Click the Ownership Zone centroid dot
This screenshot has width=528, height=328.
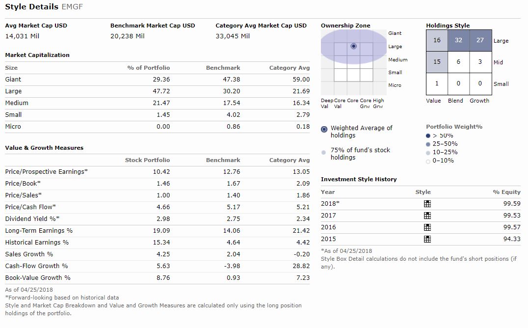pos(353,46)
